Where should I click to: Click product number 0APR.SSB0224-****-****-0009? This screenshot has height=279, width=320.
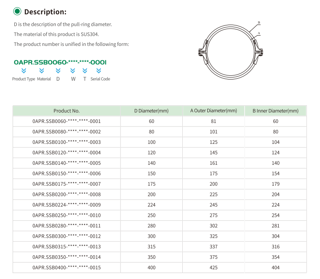pyautogui.click(x=66, y=205)
